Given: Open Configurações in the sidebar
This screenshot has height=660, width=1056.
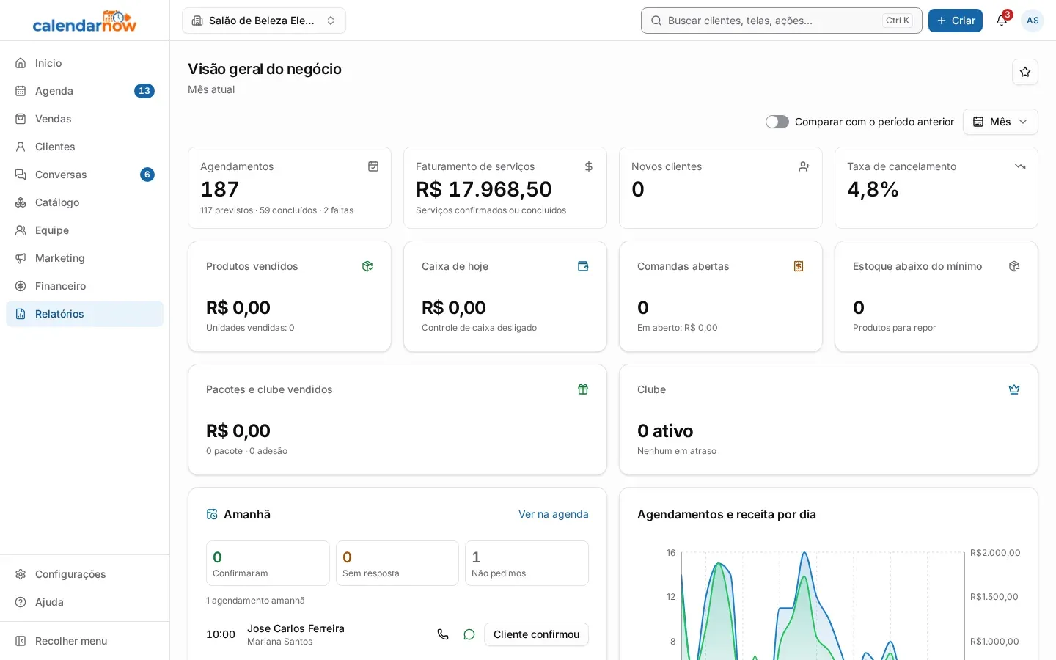Looking at the screenshot, I should tap(84, 574).
